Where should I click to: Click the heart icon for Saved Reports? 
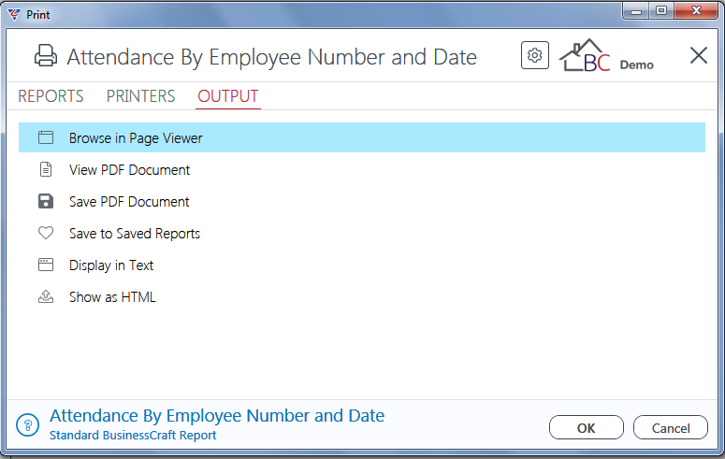click(x=46, y=233)
